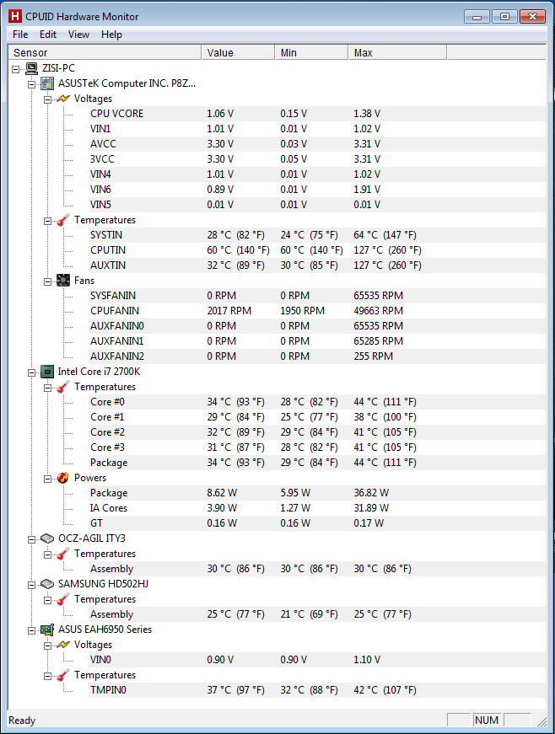Click the motherboard Temperatures thermometer icon
This screenshot has width=555, height=734.
[x=63, y=220]
